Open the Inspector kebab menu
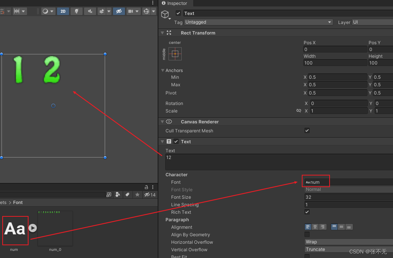 [x=152, y=3]
